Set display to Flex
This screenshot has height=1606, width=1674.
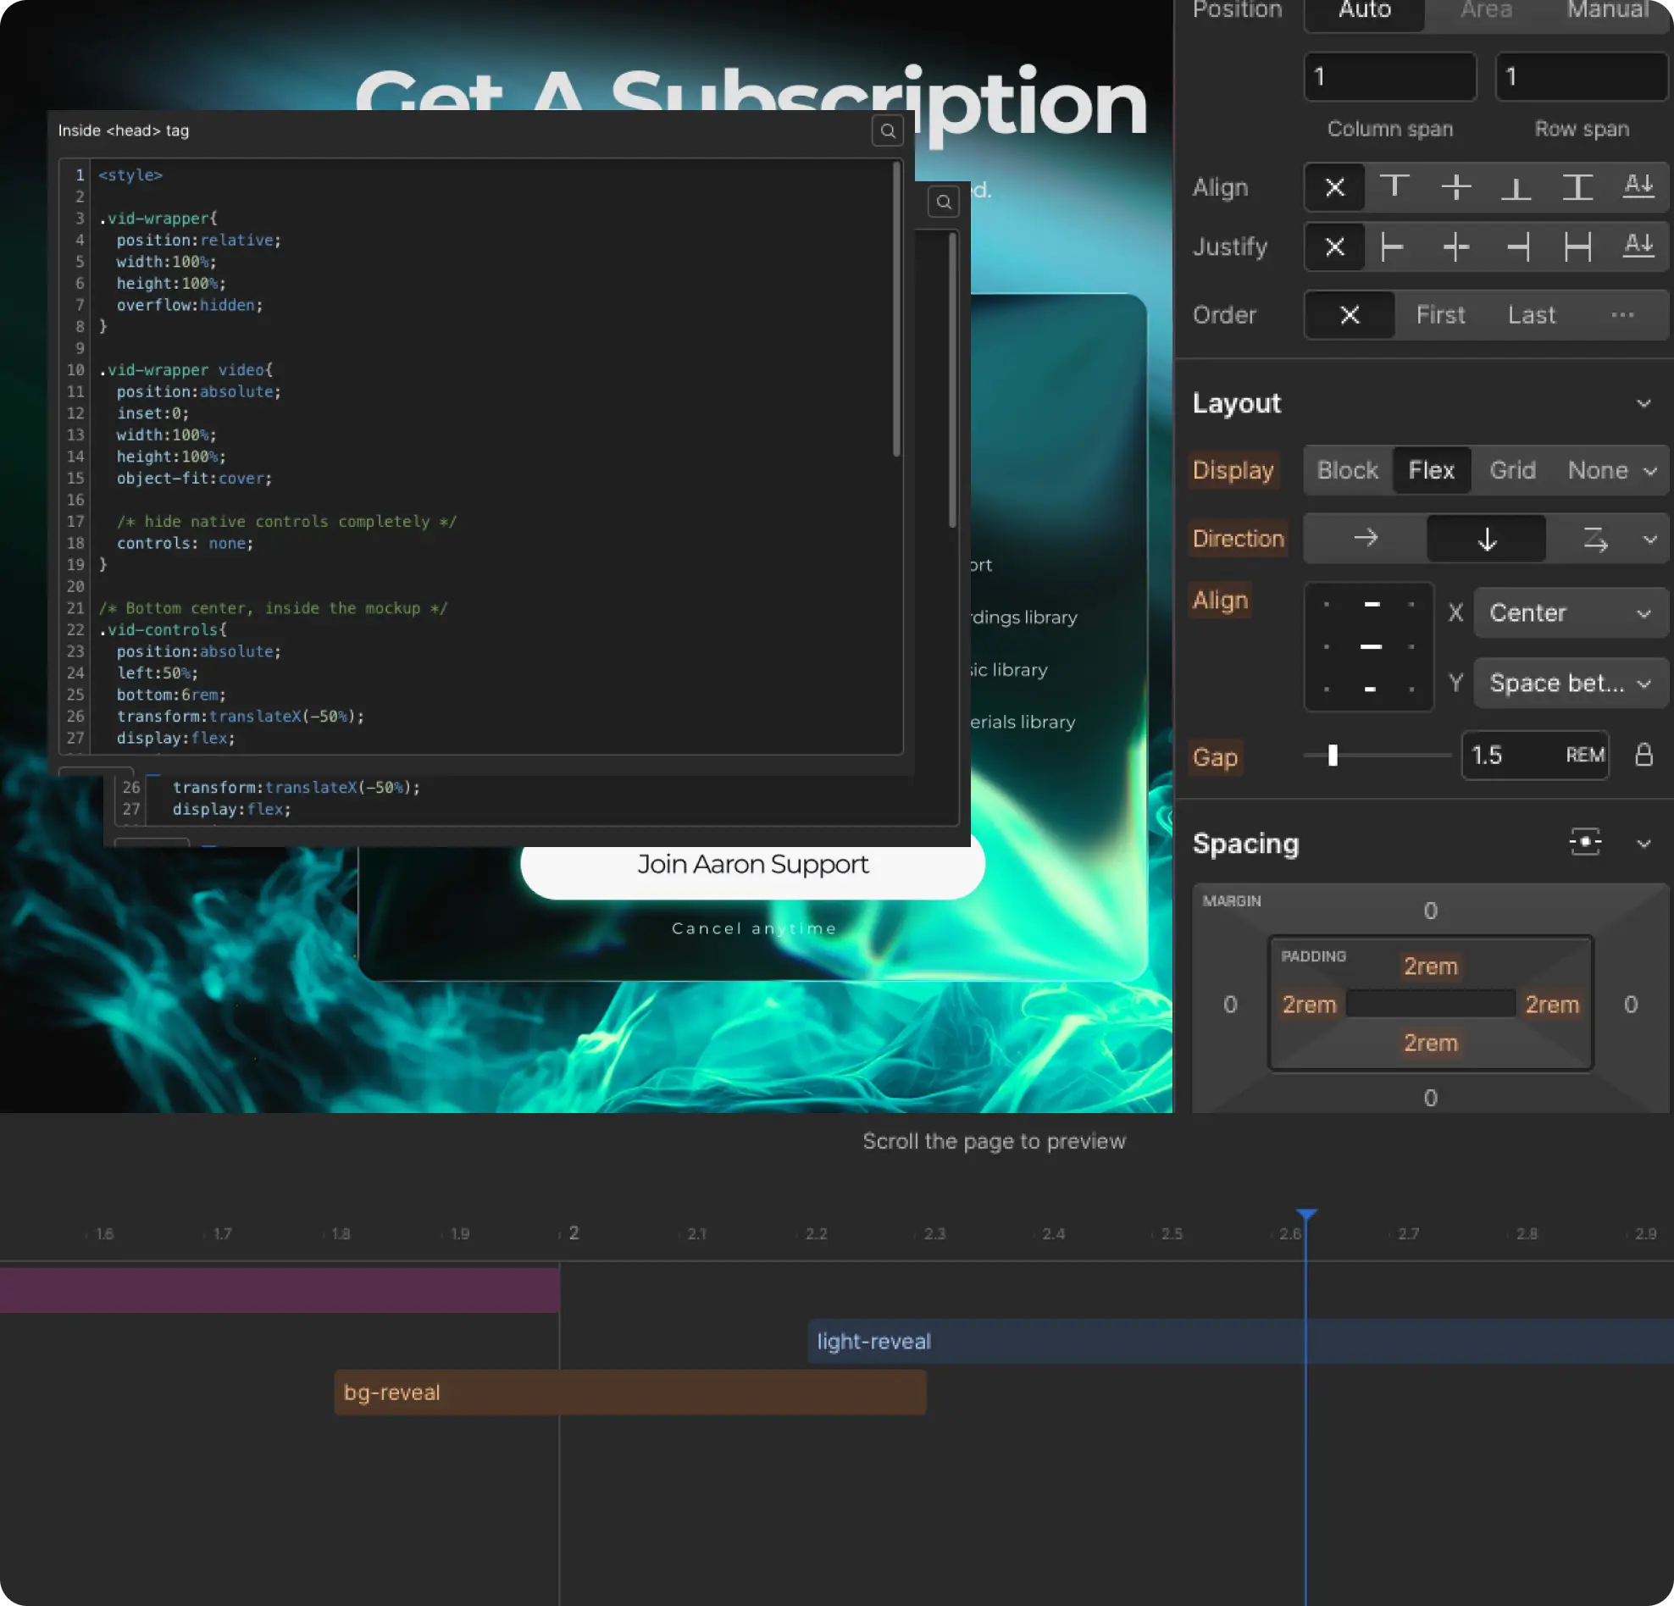(1431, 470)
